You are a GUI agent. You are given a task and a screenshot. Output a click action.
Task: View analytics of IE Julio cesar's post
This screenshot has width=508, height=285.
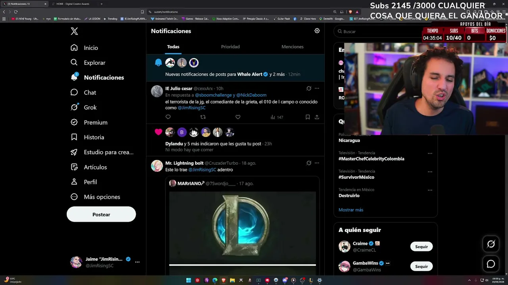tap(277, 117)
